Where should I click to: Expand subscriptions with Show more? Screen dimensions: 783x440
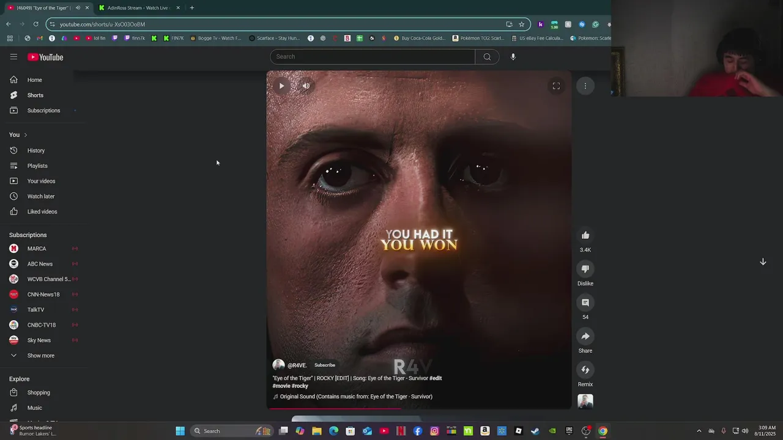[42, 356]
